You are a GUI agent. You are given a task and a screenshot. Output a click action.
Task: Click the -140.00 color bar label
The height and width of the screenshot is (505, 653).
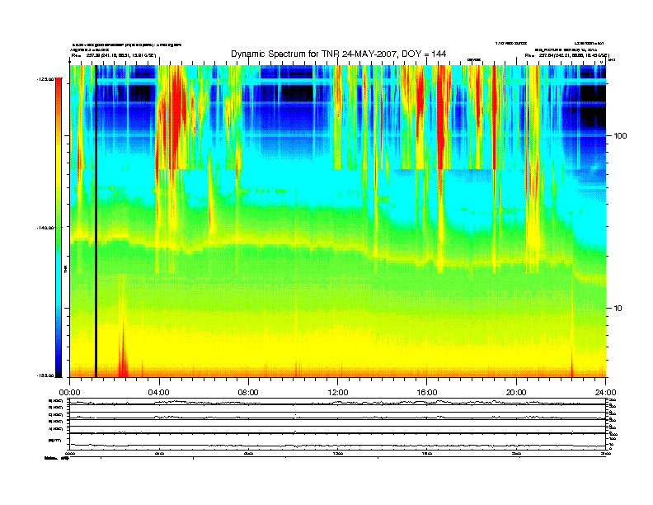tap(45, 228)
